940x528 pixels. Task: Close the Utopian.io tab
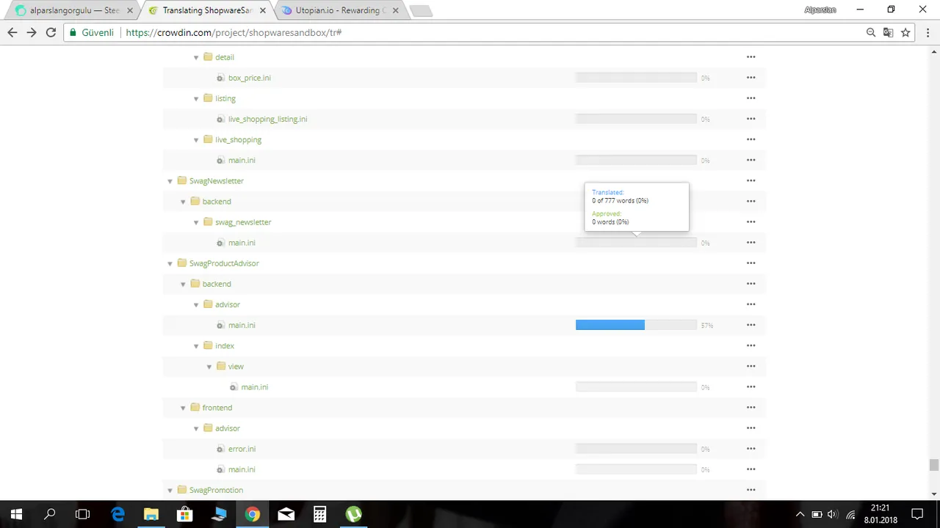pos(395,10)
